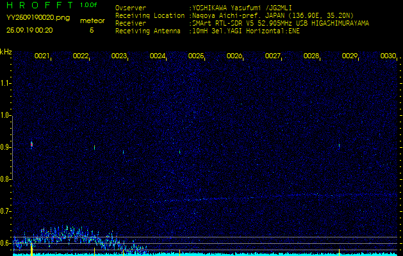Select the 0027 time label
Viewport: 403px width, 256px height.
[x=273, y=56]
